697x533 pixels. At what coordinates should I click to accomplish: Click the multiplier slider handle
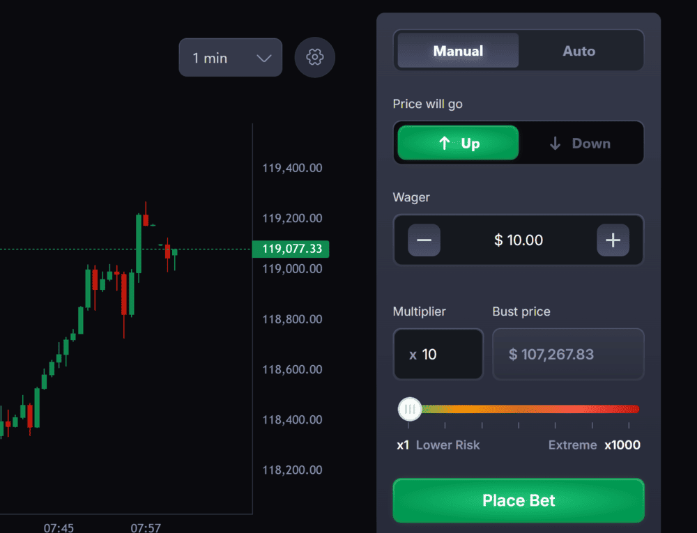410,409
